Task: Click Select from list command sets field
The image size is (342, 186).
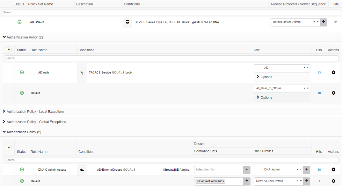Action: pos(219,169)
